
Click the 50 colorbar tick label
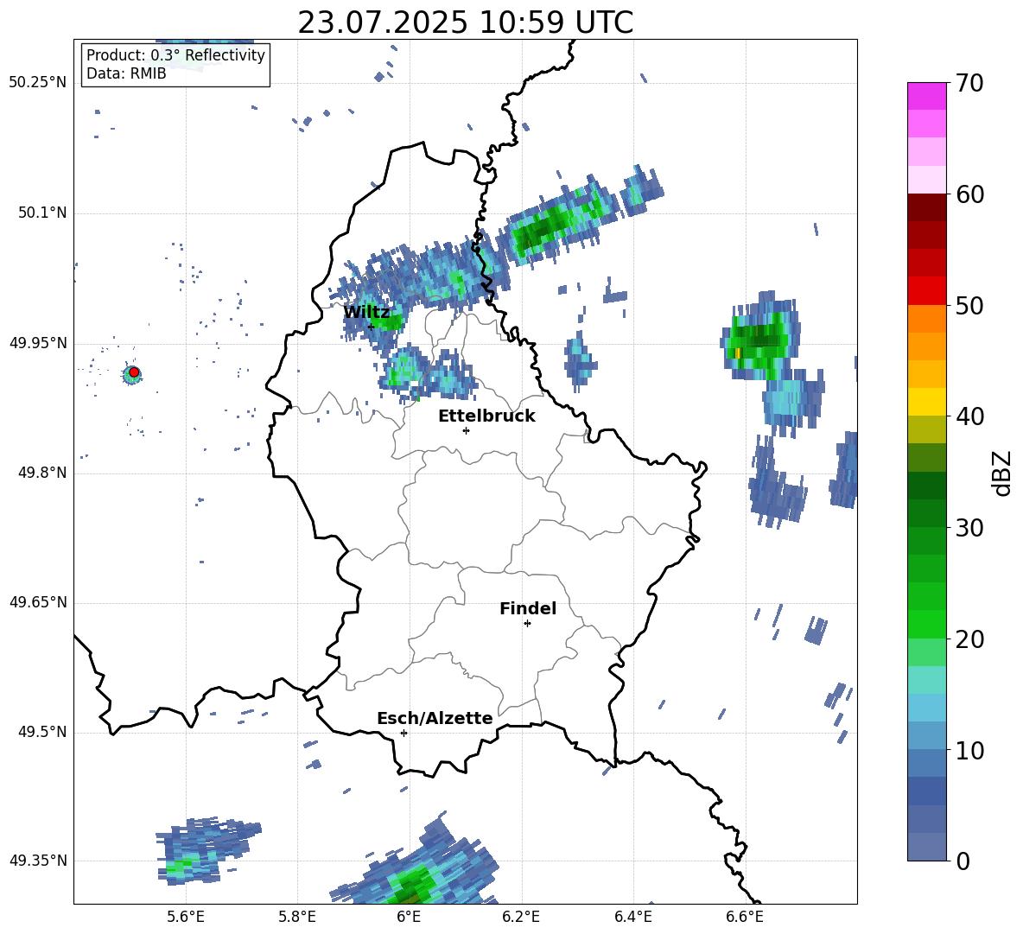tap(969, 306)
